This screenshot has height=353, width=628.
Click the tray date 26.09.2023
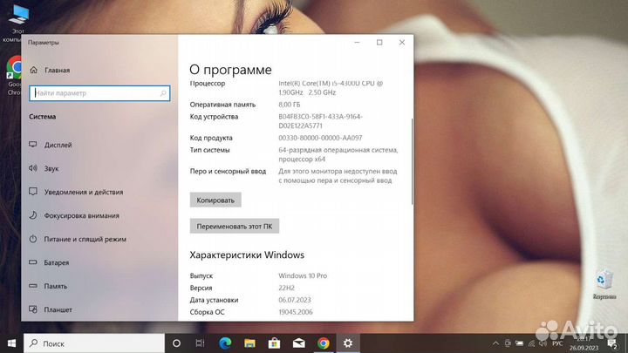[584, 348]
